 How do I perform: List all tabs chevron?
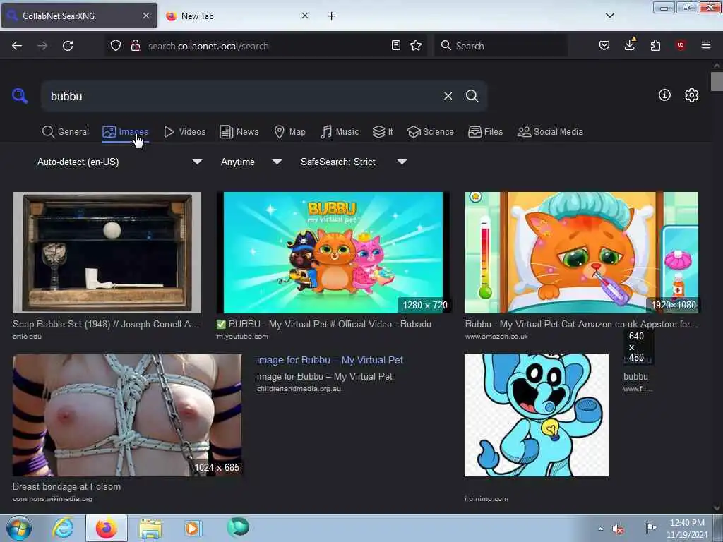click(609, 16)
